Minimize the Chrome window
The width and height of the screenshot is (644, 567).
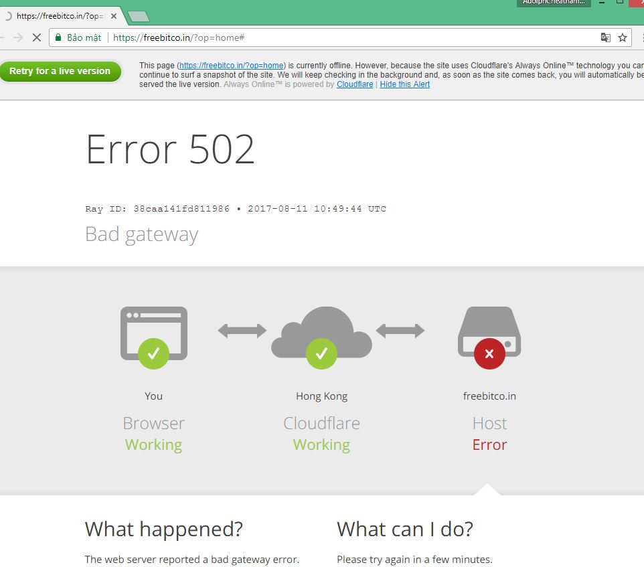pos(602,3)
